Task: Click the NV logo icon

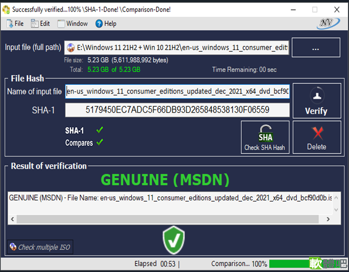Action: (328, 23)
